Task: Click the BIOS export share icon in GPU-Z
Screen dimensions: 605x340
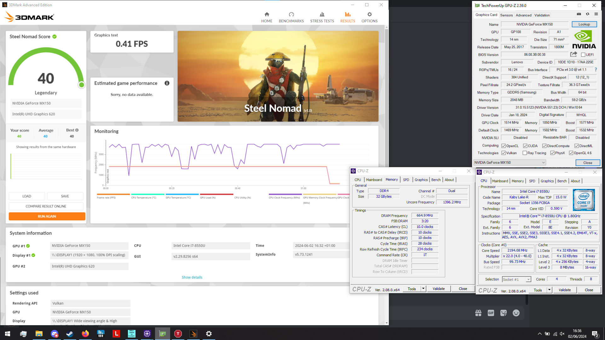Action: 574,54
